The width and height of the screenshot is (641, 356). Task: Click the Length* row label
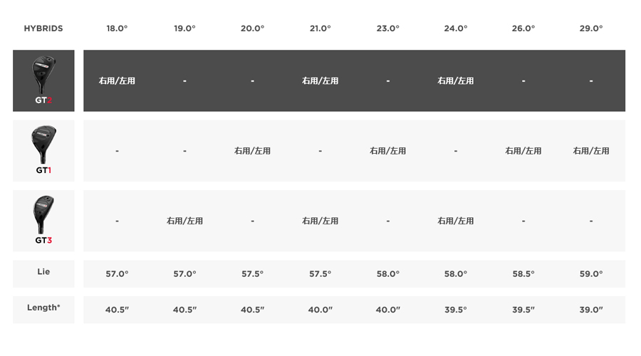pyautogui.click(x=43, y=308)
